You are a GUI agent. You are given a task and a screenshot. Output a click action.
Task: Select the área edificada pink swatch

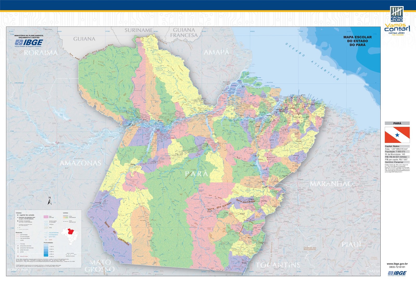(46, 217)
